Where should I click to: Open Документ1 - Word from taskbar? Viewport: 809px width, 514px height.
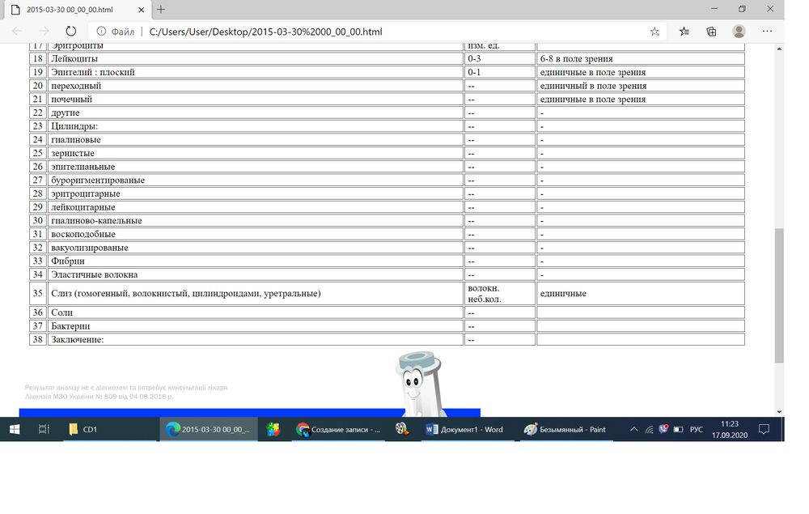465,430
